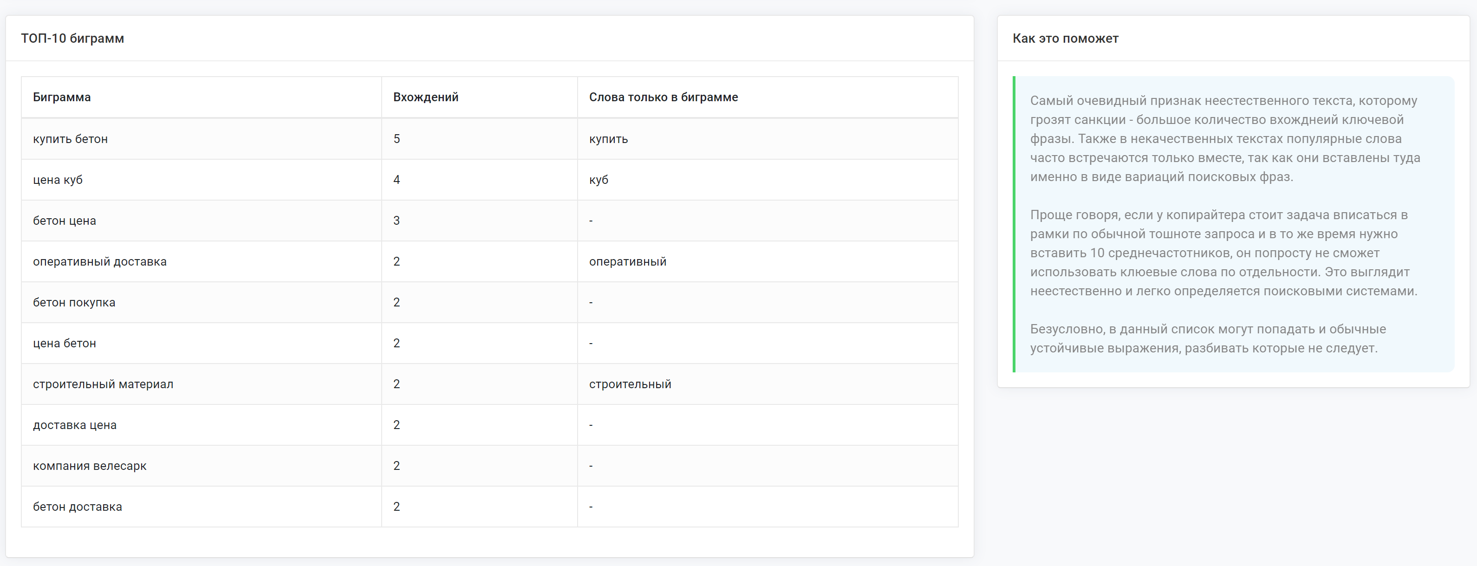Click the 'цена бетон' bigram cell
1477x566 pixels.
[65, 344]
